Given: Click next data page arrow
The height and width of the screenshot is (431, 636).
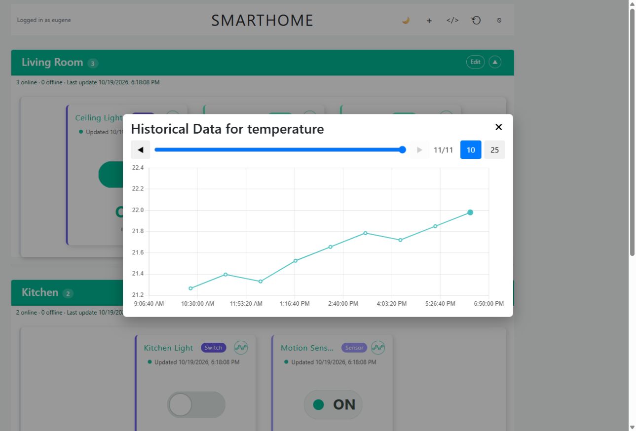Looking at the screenshot, I should [x=420, y=150].
